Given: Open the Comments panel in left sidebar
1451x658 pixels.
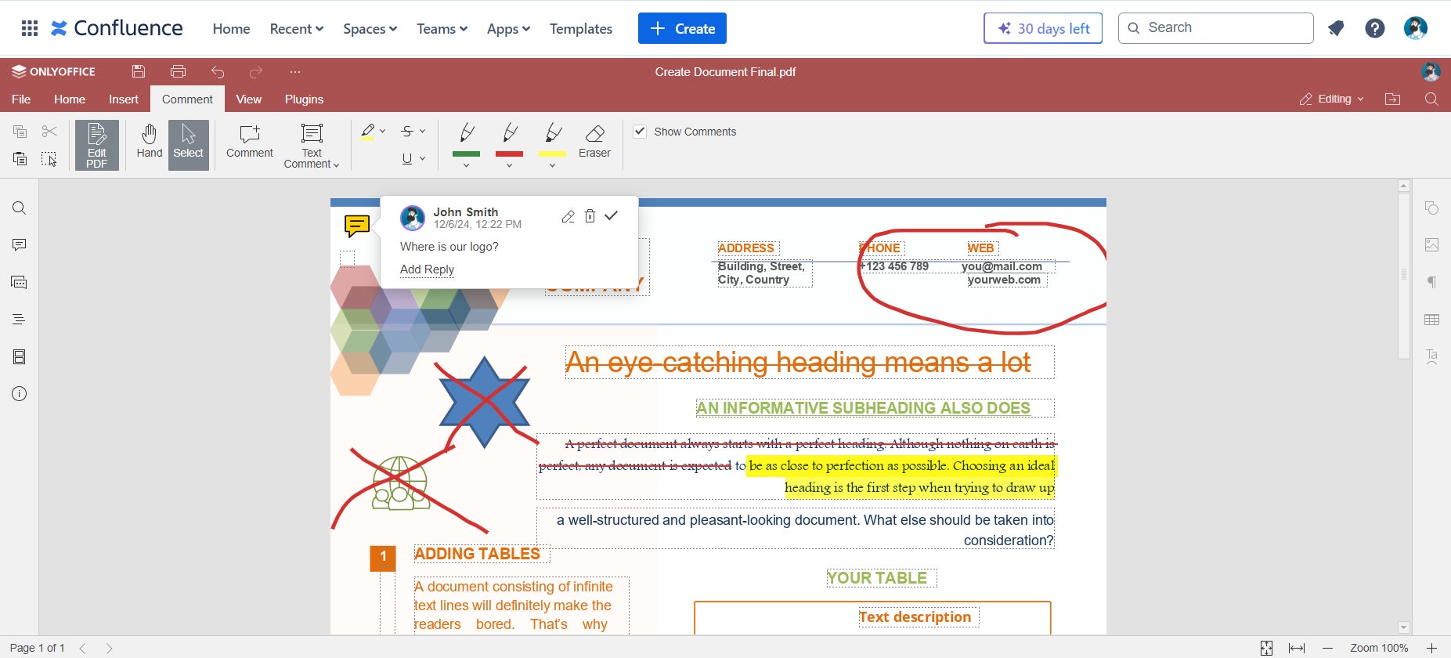Looking at the screenshot, I should pyautogui.click(x=20, y=245).
